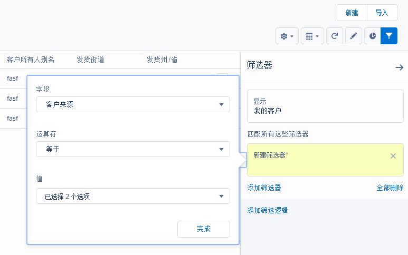Click the 新建 button
This screenshot has width=408, height=255.
pos(352,13)
